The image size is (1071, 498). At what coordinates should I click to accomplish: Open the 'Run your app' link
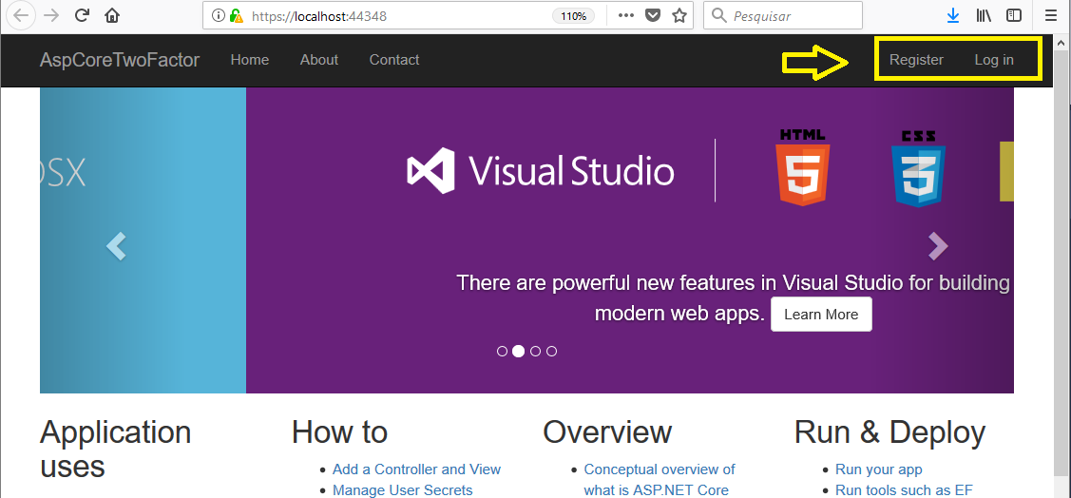click(x=878, y=469)
